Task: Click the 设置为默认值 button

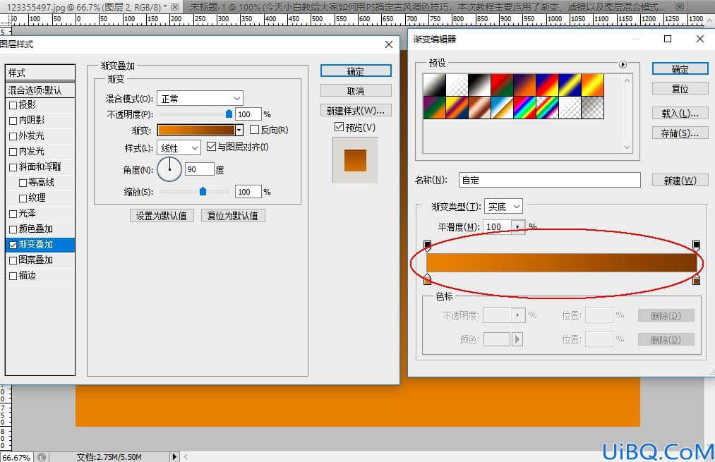Action: point(162,216)
